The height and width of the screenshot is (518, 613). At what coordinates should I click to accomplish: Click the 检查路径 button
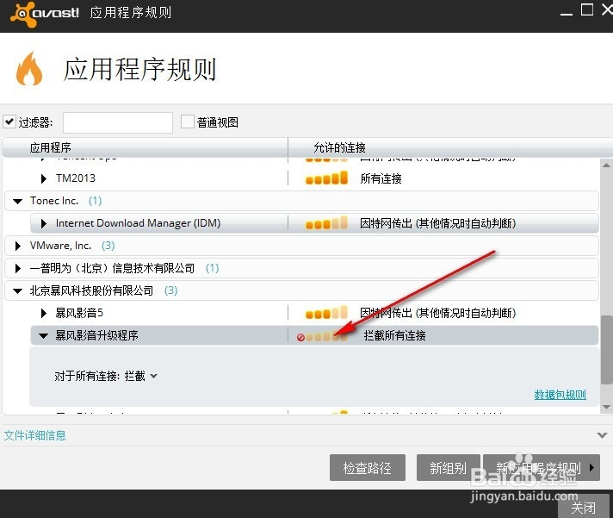pyautogui.click(x=368, y=467)
